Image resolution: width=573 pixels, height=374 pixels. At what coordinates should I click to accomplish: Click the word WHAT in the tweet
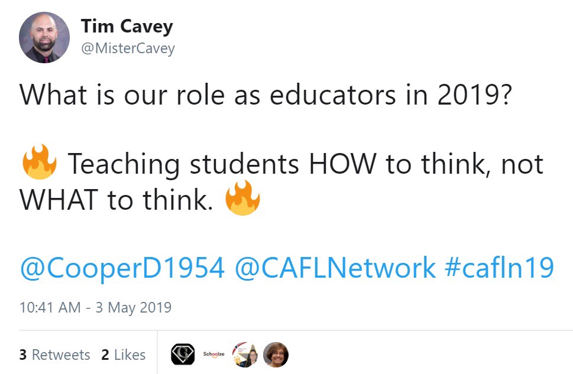point(58,201)
